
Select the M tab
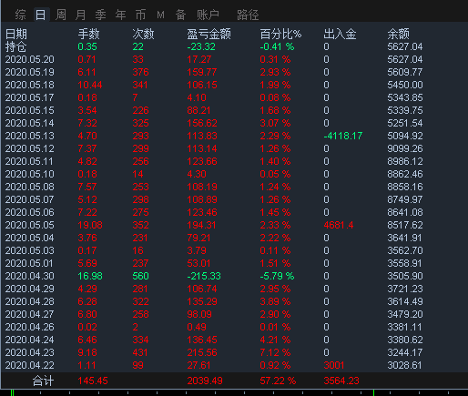coord(160,15)
